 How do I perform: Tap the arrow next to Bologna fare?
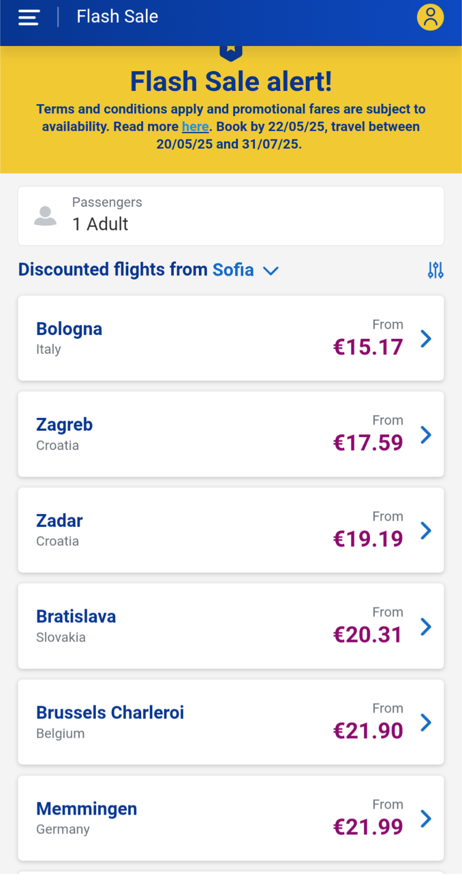coord(426,338)
